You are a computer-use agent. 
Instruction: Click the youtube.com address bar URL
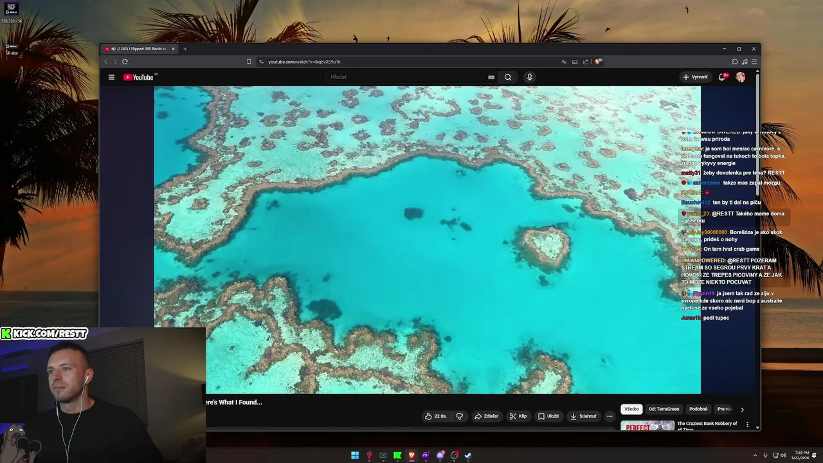(304, 62)
